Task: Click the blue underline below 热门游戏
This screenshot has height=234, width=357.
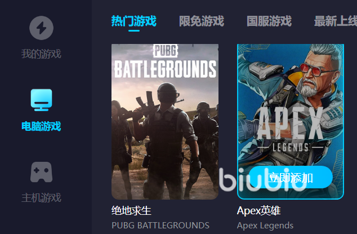Action: click(x=134, y=30)
